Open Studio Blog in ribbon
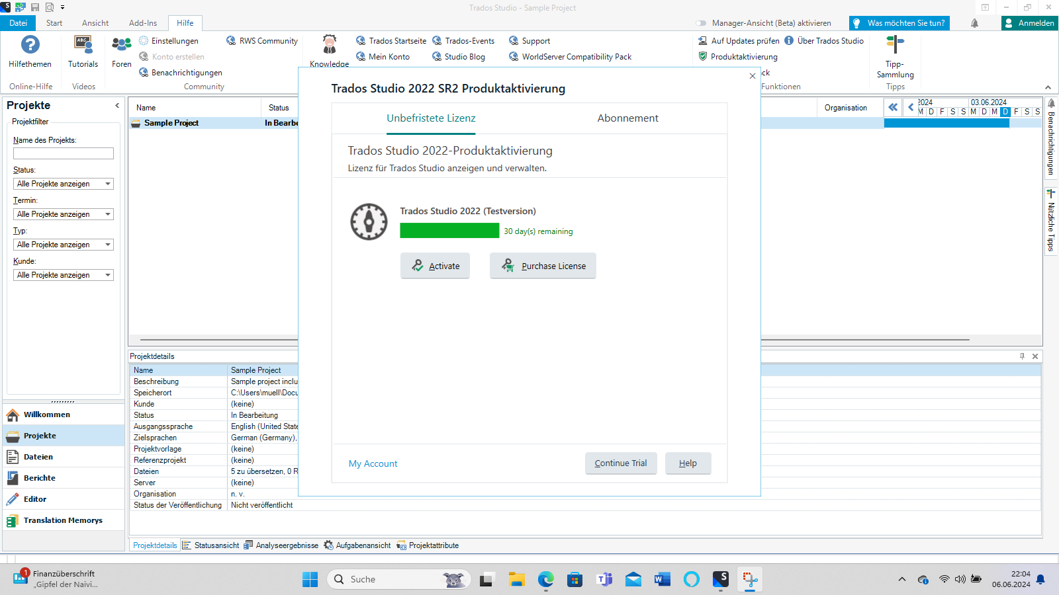Viewport: 1059px width, 595px height. [459, 57]
